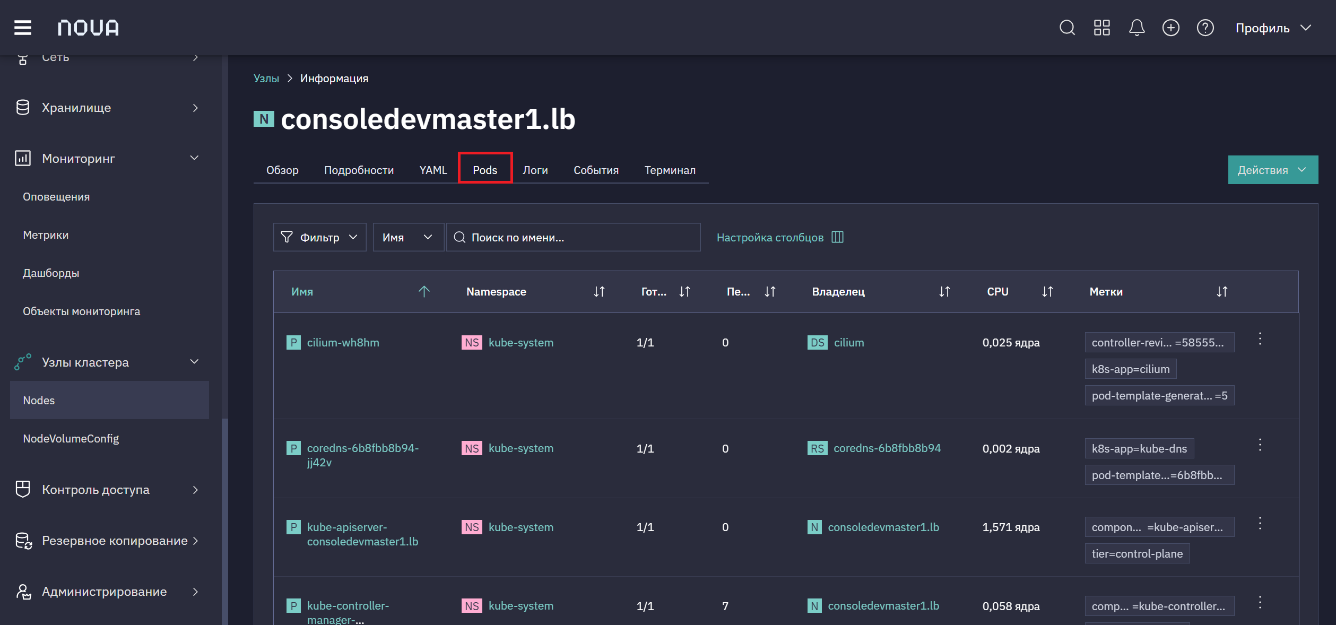1336x625 pixels.
Task: Select Nodes in sidebar
Action: click(109, 401)
